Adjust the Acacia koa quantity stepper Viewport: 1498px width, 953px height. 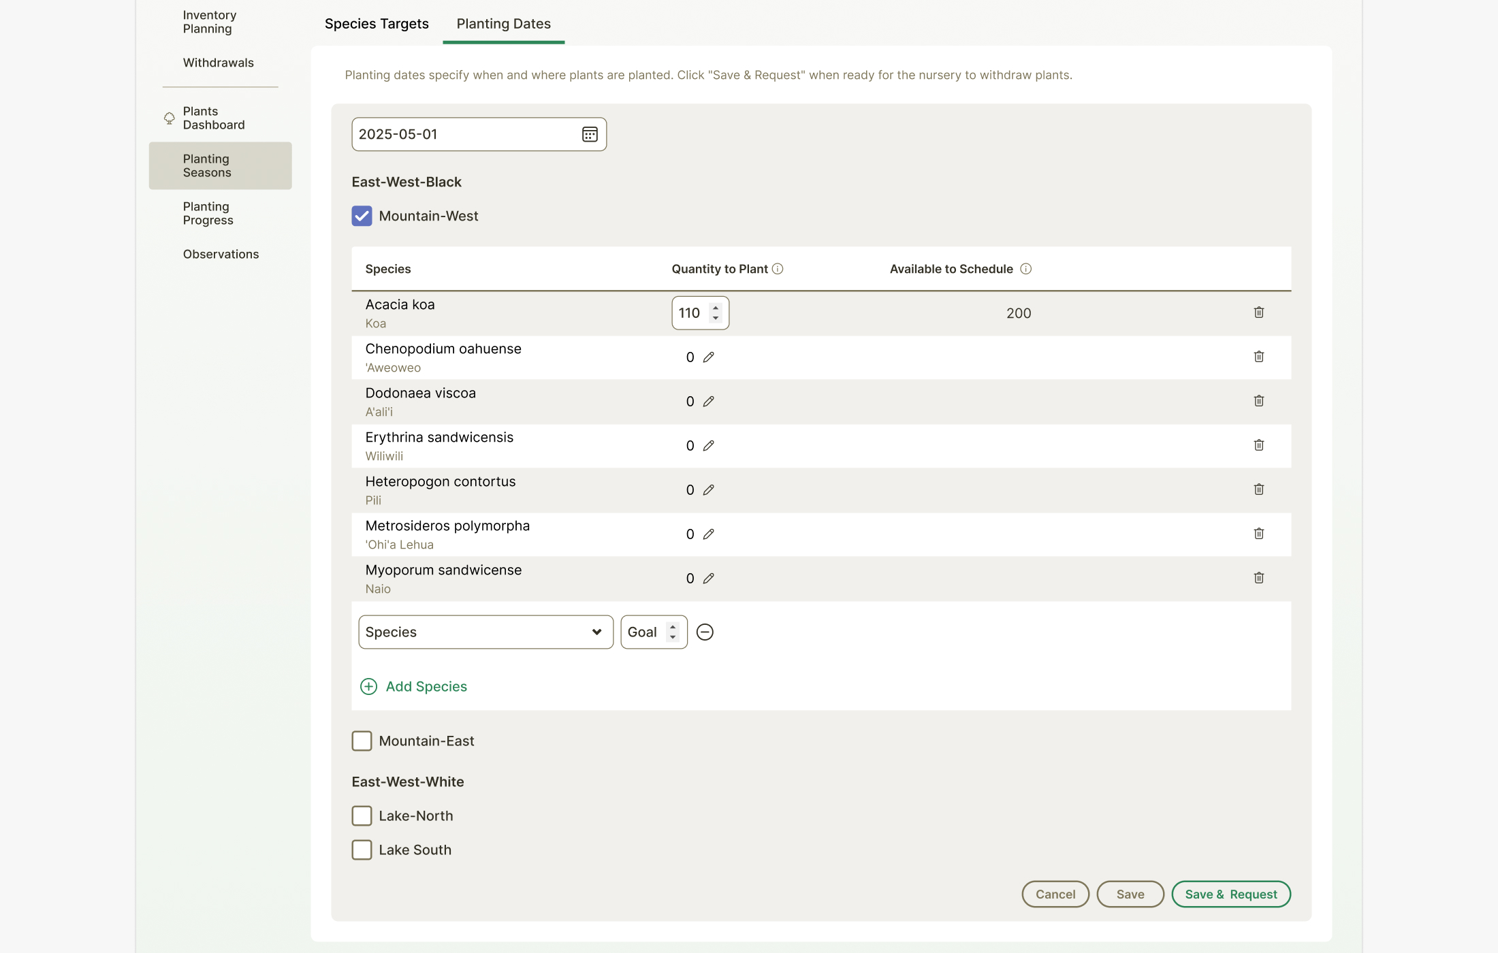click(x=715, y=312)
